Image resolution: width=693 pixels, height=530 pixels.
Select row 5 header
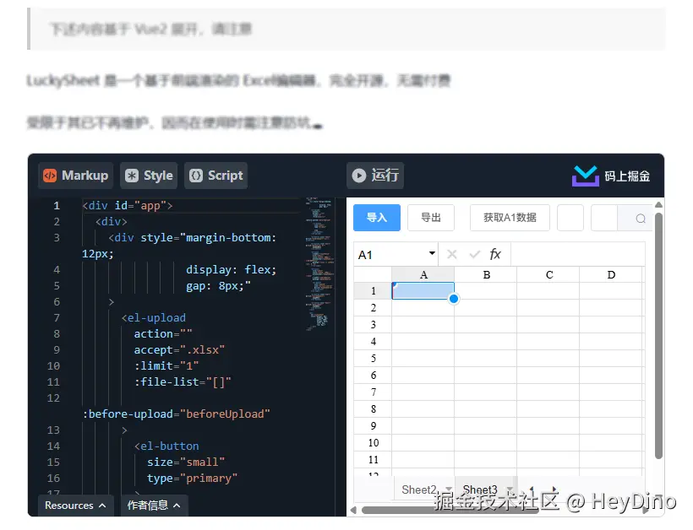click(373, 359)
